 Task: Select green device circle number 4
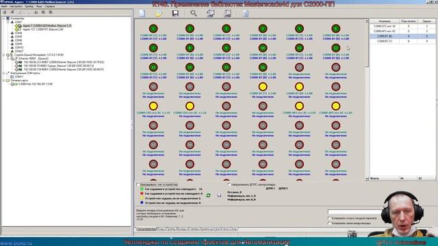pyautogui.click(x=263, y=29)
